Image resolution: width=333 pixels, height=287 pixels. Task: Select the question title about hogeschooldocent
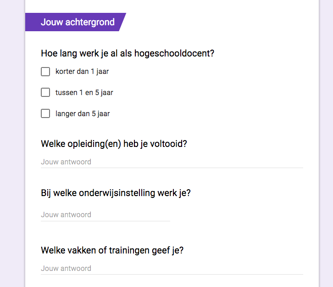[128, 53]
